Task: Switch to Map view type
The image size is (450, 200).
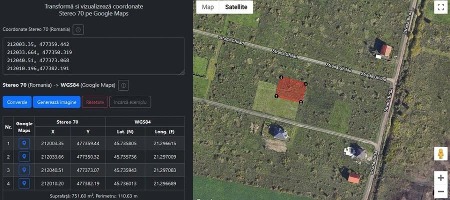Action: [207, 7]
